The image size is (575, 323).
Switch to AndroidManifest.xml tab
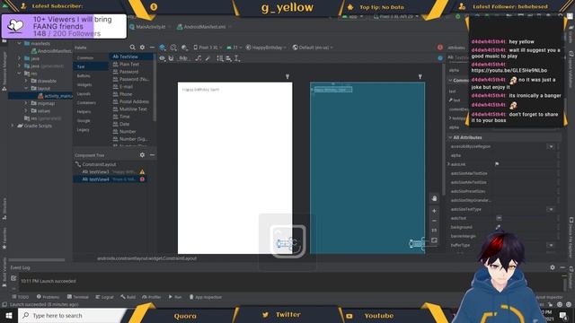pyautogui.click(x=204, y=27)
